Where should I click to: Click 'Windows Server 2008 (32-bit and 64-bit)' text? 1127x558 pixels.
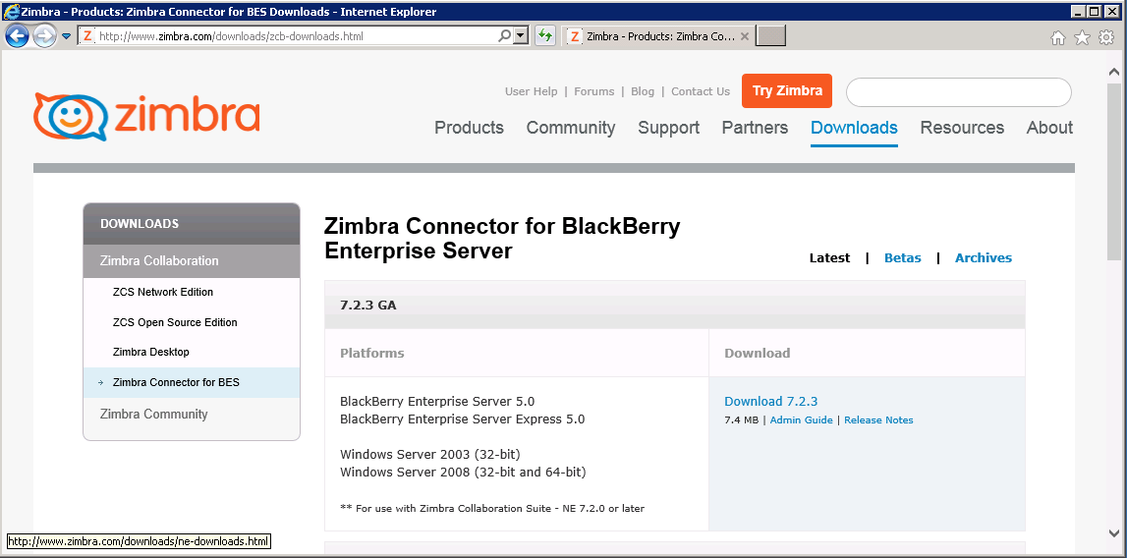point(463,473)
